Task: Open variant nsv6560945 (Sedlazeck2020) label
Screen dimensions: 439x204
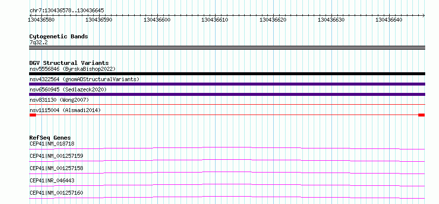Action: 68,89
